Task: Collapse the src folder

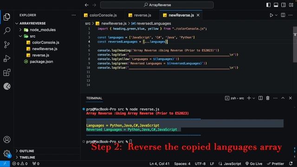Action: coord(47,36)
